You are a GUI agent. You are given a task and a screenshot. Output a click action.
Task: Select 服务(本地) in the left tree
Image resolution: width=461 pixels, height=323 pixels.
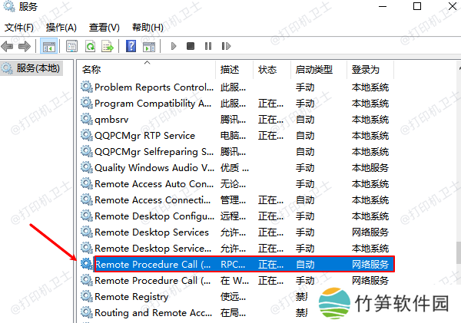32,68
